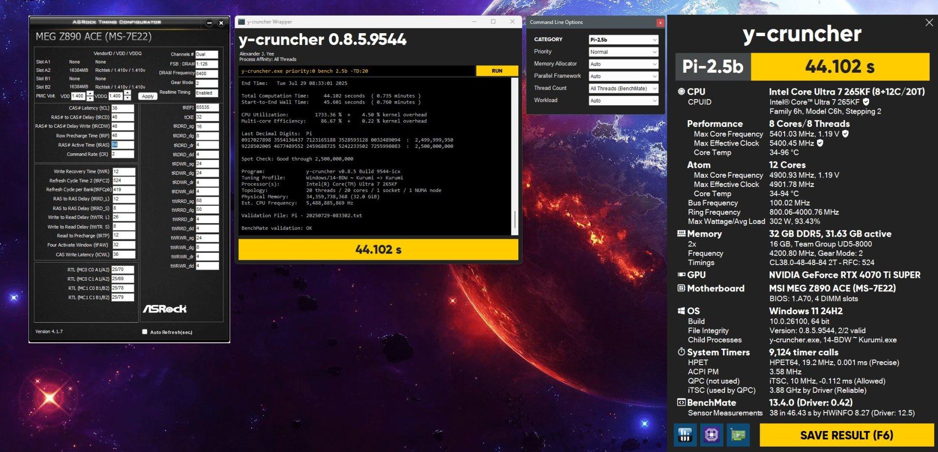
Task: Expand the Category Pi-2.5b dropdown
Action: [623, 40]
